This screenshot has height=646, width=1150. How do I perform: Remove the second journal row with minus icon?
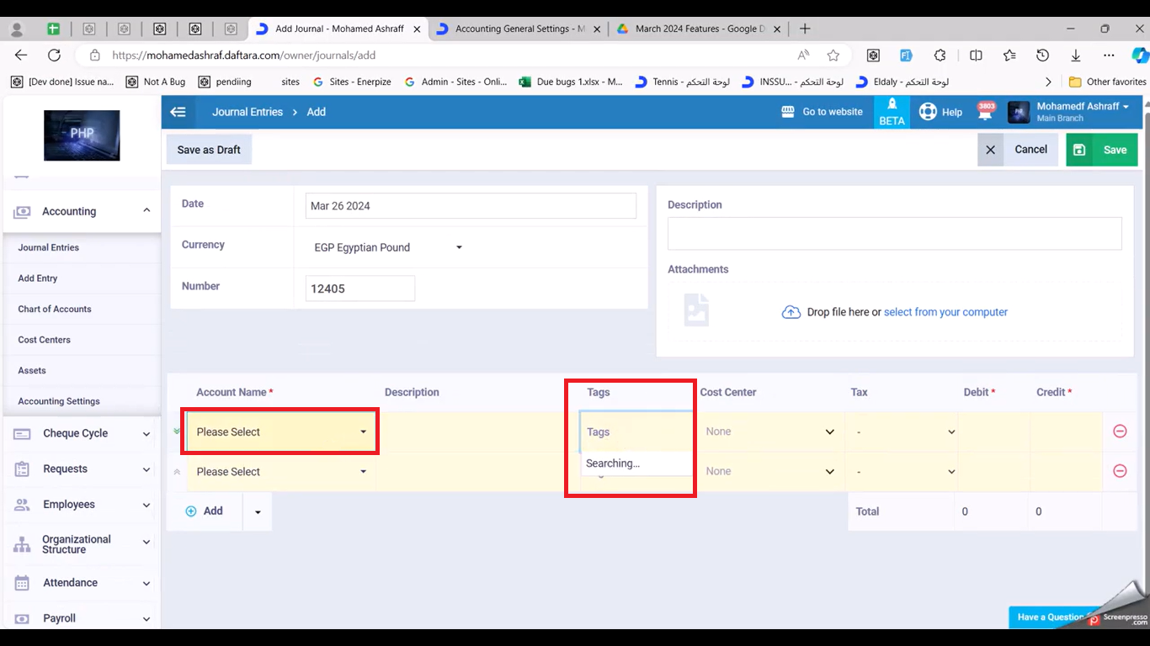click(x=1120, y=471)
